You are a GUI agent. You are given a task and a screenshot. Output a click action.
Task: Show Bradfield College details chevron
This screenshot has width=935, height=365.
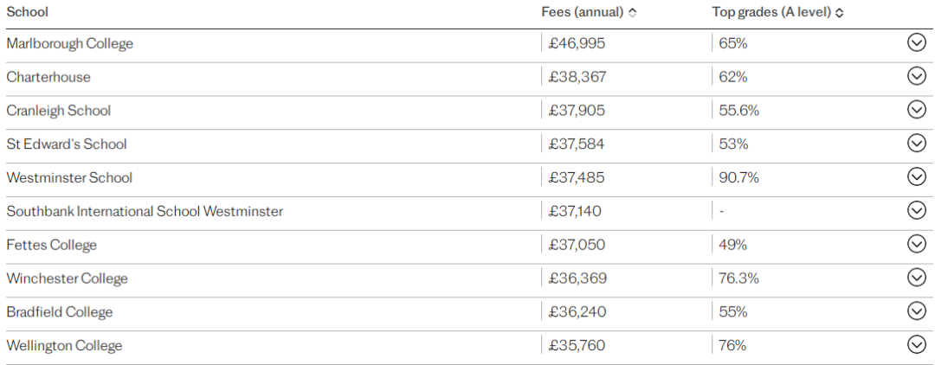click(x=916, y=311)
